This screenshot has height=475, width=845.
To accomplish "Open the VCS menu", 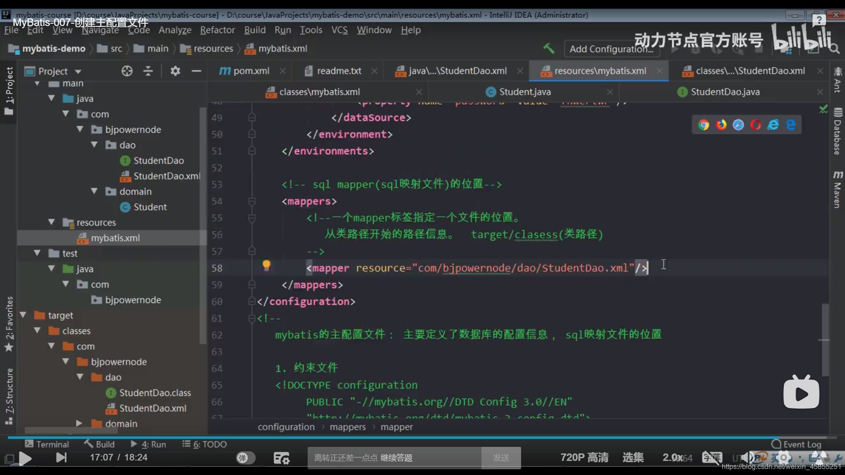I will point(339,30).
